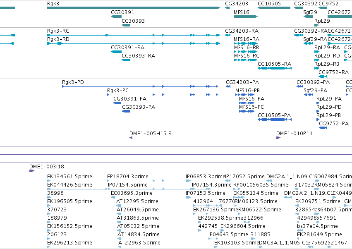352x249 pixels.
Task: Click the AT14834.5prime EST label
Action: (139, 235)
